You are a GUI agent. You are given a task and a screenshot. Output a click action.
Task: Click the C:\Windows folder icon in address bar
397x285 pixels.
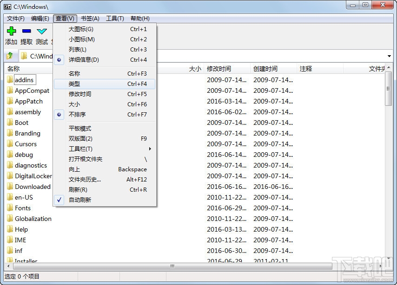tap(24, 56)
